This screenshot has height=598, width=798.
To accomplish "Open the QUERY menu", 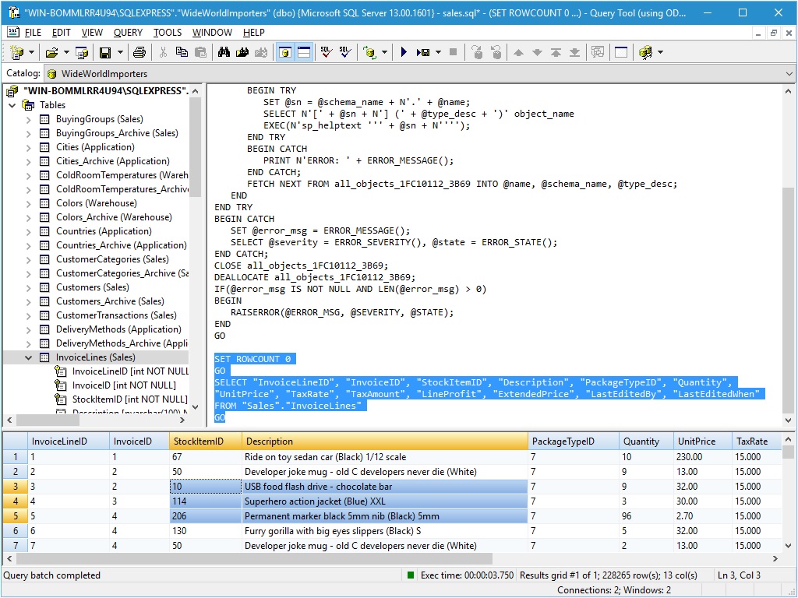I will pos(128,33).
